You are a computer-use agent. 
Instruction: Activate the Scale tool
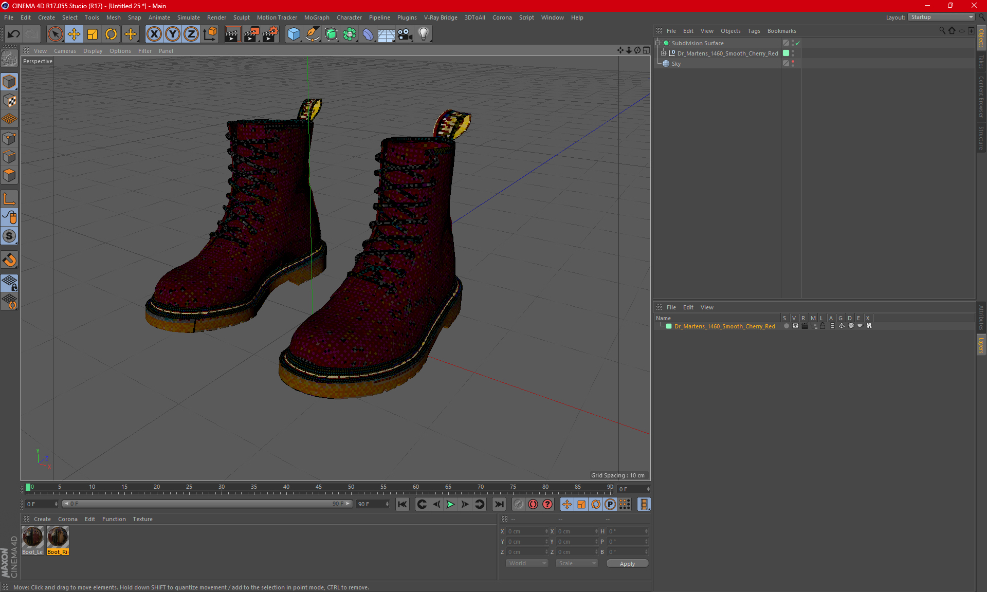[93, 34]
